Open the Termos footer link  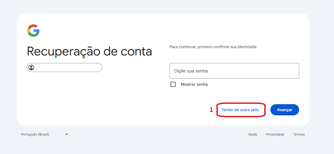299,134
